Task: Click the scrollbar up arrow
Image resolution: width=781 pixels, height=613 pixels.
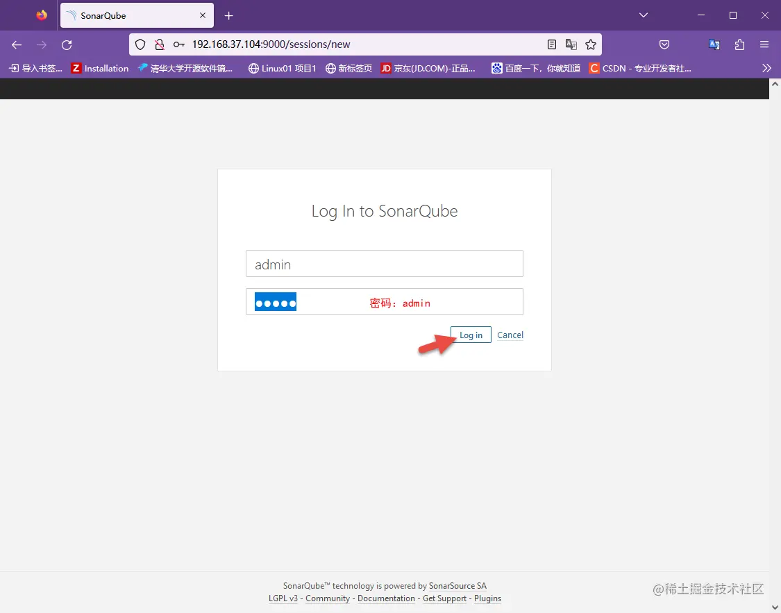Action: point(775,84)
